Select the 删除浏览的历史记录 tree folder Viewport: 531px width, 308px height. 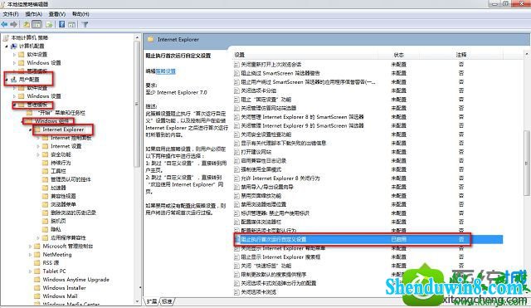(73, 213)
